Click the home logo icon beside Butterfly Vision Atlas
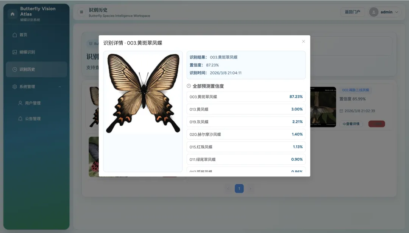Screen dimensions: 409x233 12,14
